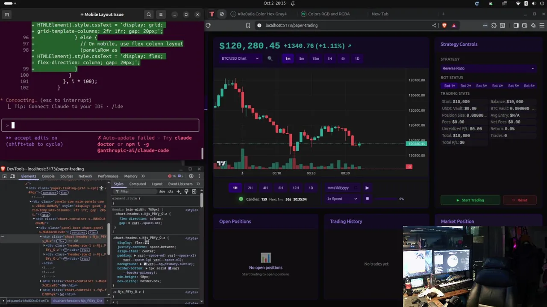Click the accessibility figure icon in DOM tree
Screen dimensions: 547x307
(x=102, y=188)
